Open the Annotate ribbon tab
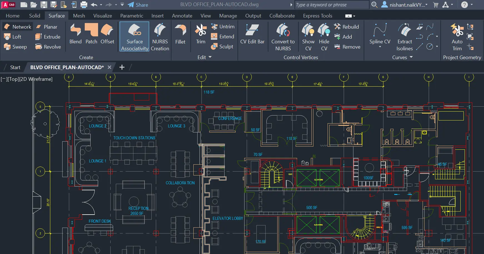 [182, 16]
